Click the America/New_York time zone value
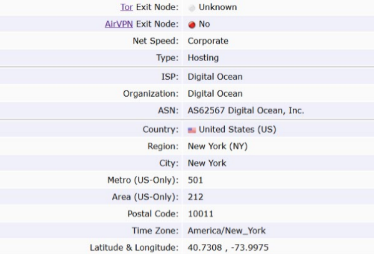Viewport: 374px width, 254px height. pyautogui.click(x=227, y=231)
